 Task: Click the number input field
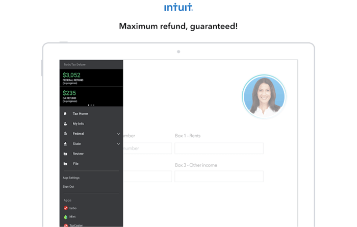point(147,148)
